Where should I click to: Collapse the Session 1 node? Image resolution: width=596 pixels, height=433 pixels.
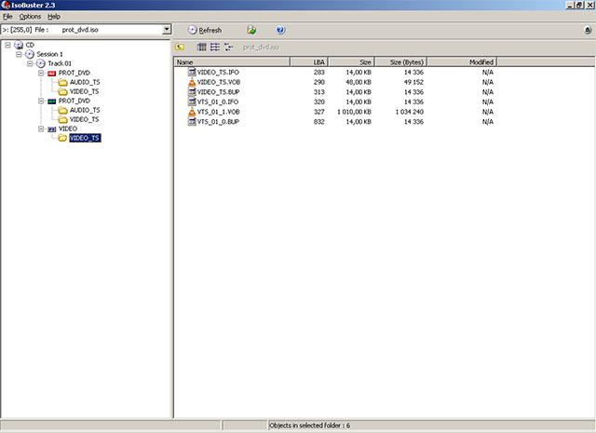(19, 54)
